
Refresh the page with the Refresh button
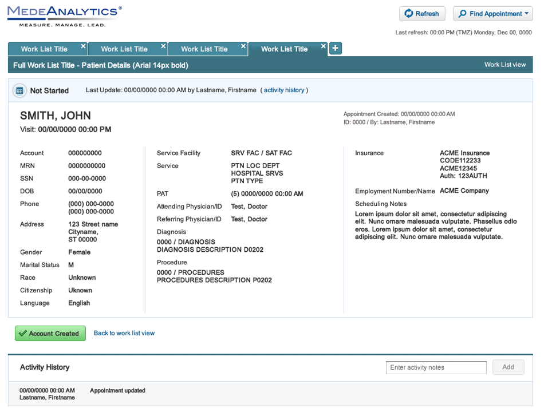[422, 14]
